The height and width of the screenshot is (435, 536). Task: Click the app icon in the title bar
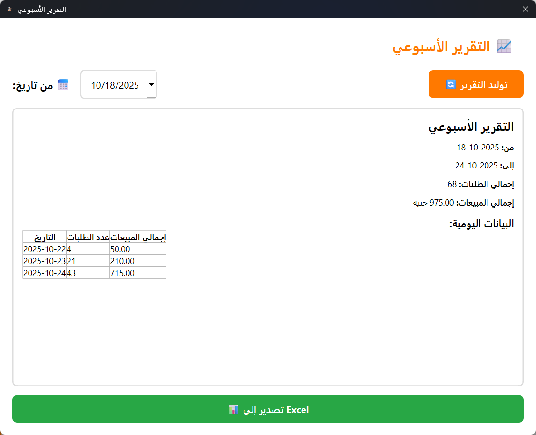point(10,9)
